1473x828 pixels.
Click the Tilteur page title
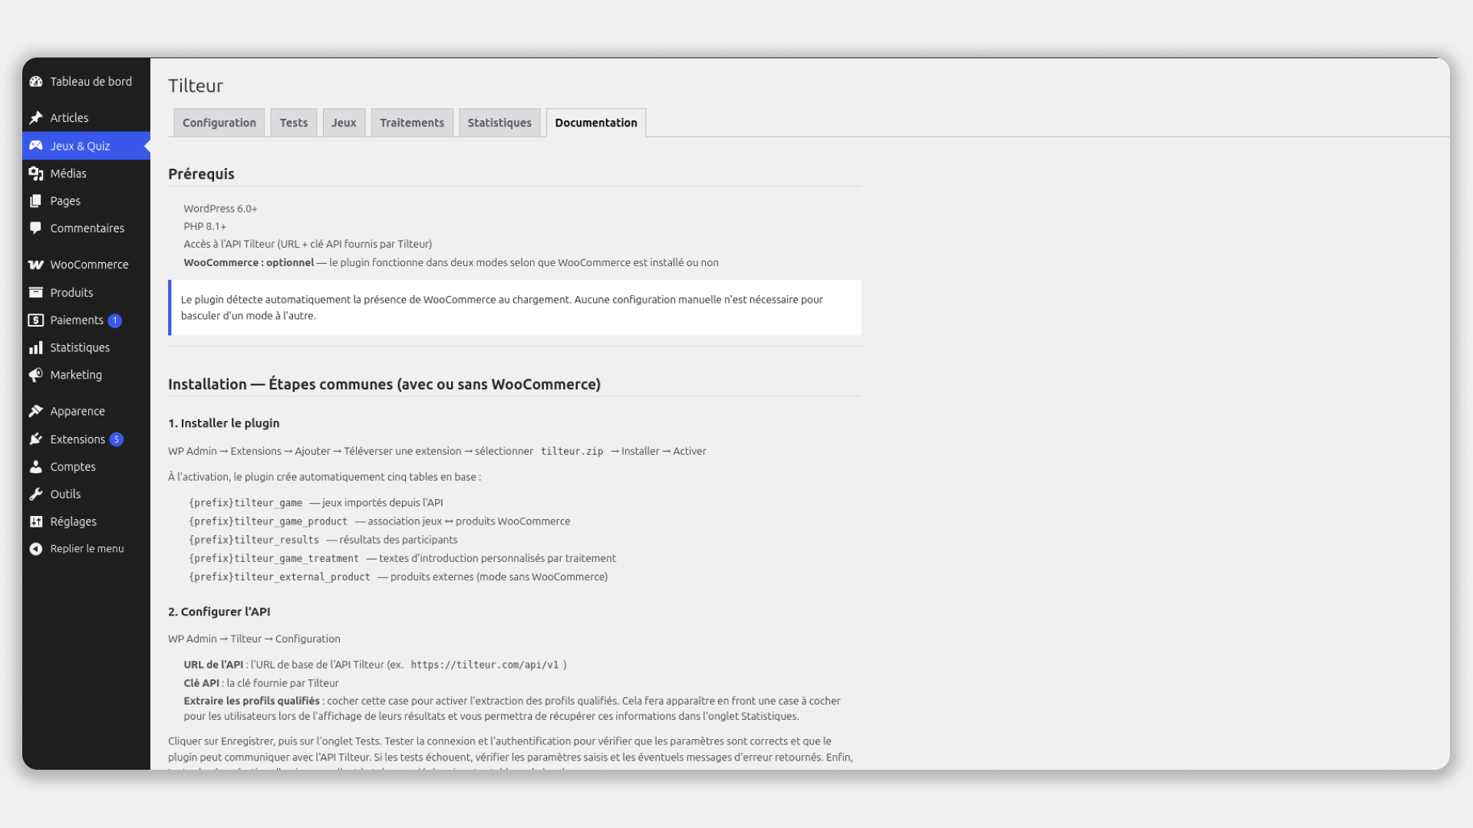(x=196, y=86)
